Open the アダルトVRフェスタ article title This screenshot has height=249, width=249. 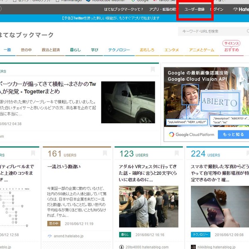pyautogui.click(x=148, y=173)
